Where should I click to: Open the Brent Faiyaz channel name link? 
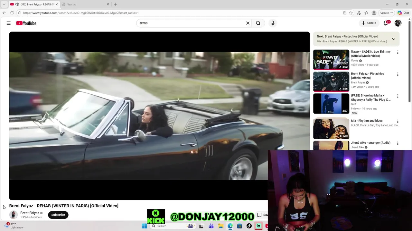pyautogui.click(x=30, y=213)
